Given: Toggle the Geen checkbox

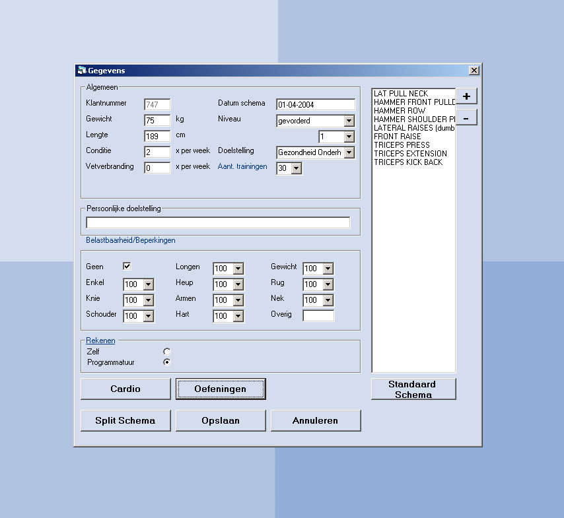Looking at the screenshot, I should 127,266.
